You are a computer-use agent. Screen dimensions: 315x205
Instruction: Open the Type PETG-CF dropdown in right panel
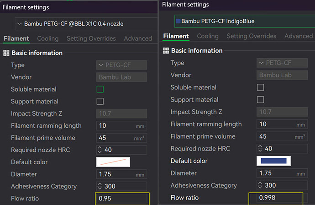282,63
